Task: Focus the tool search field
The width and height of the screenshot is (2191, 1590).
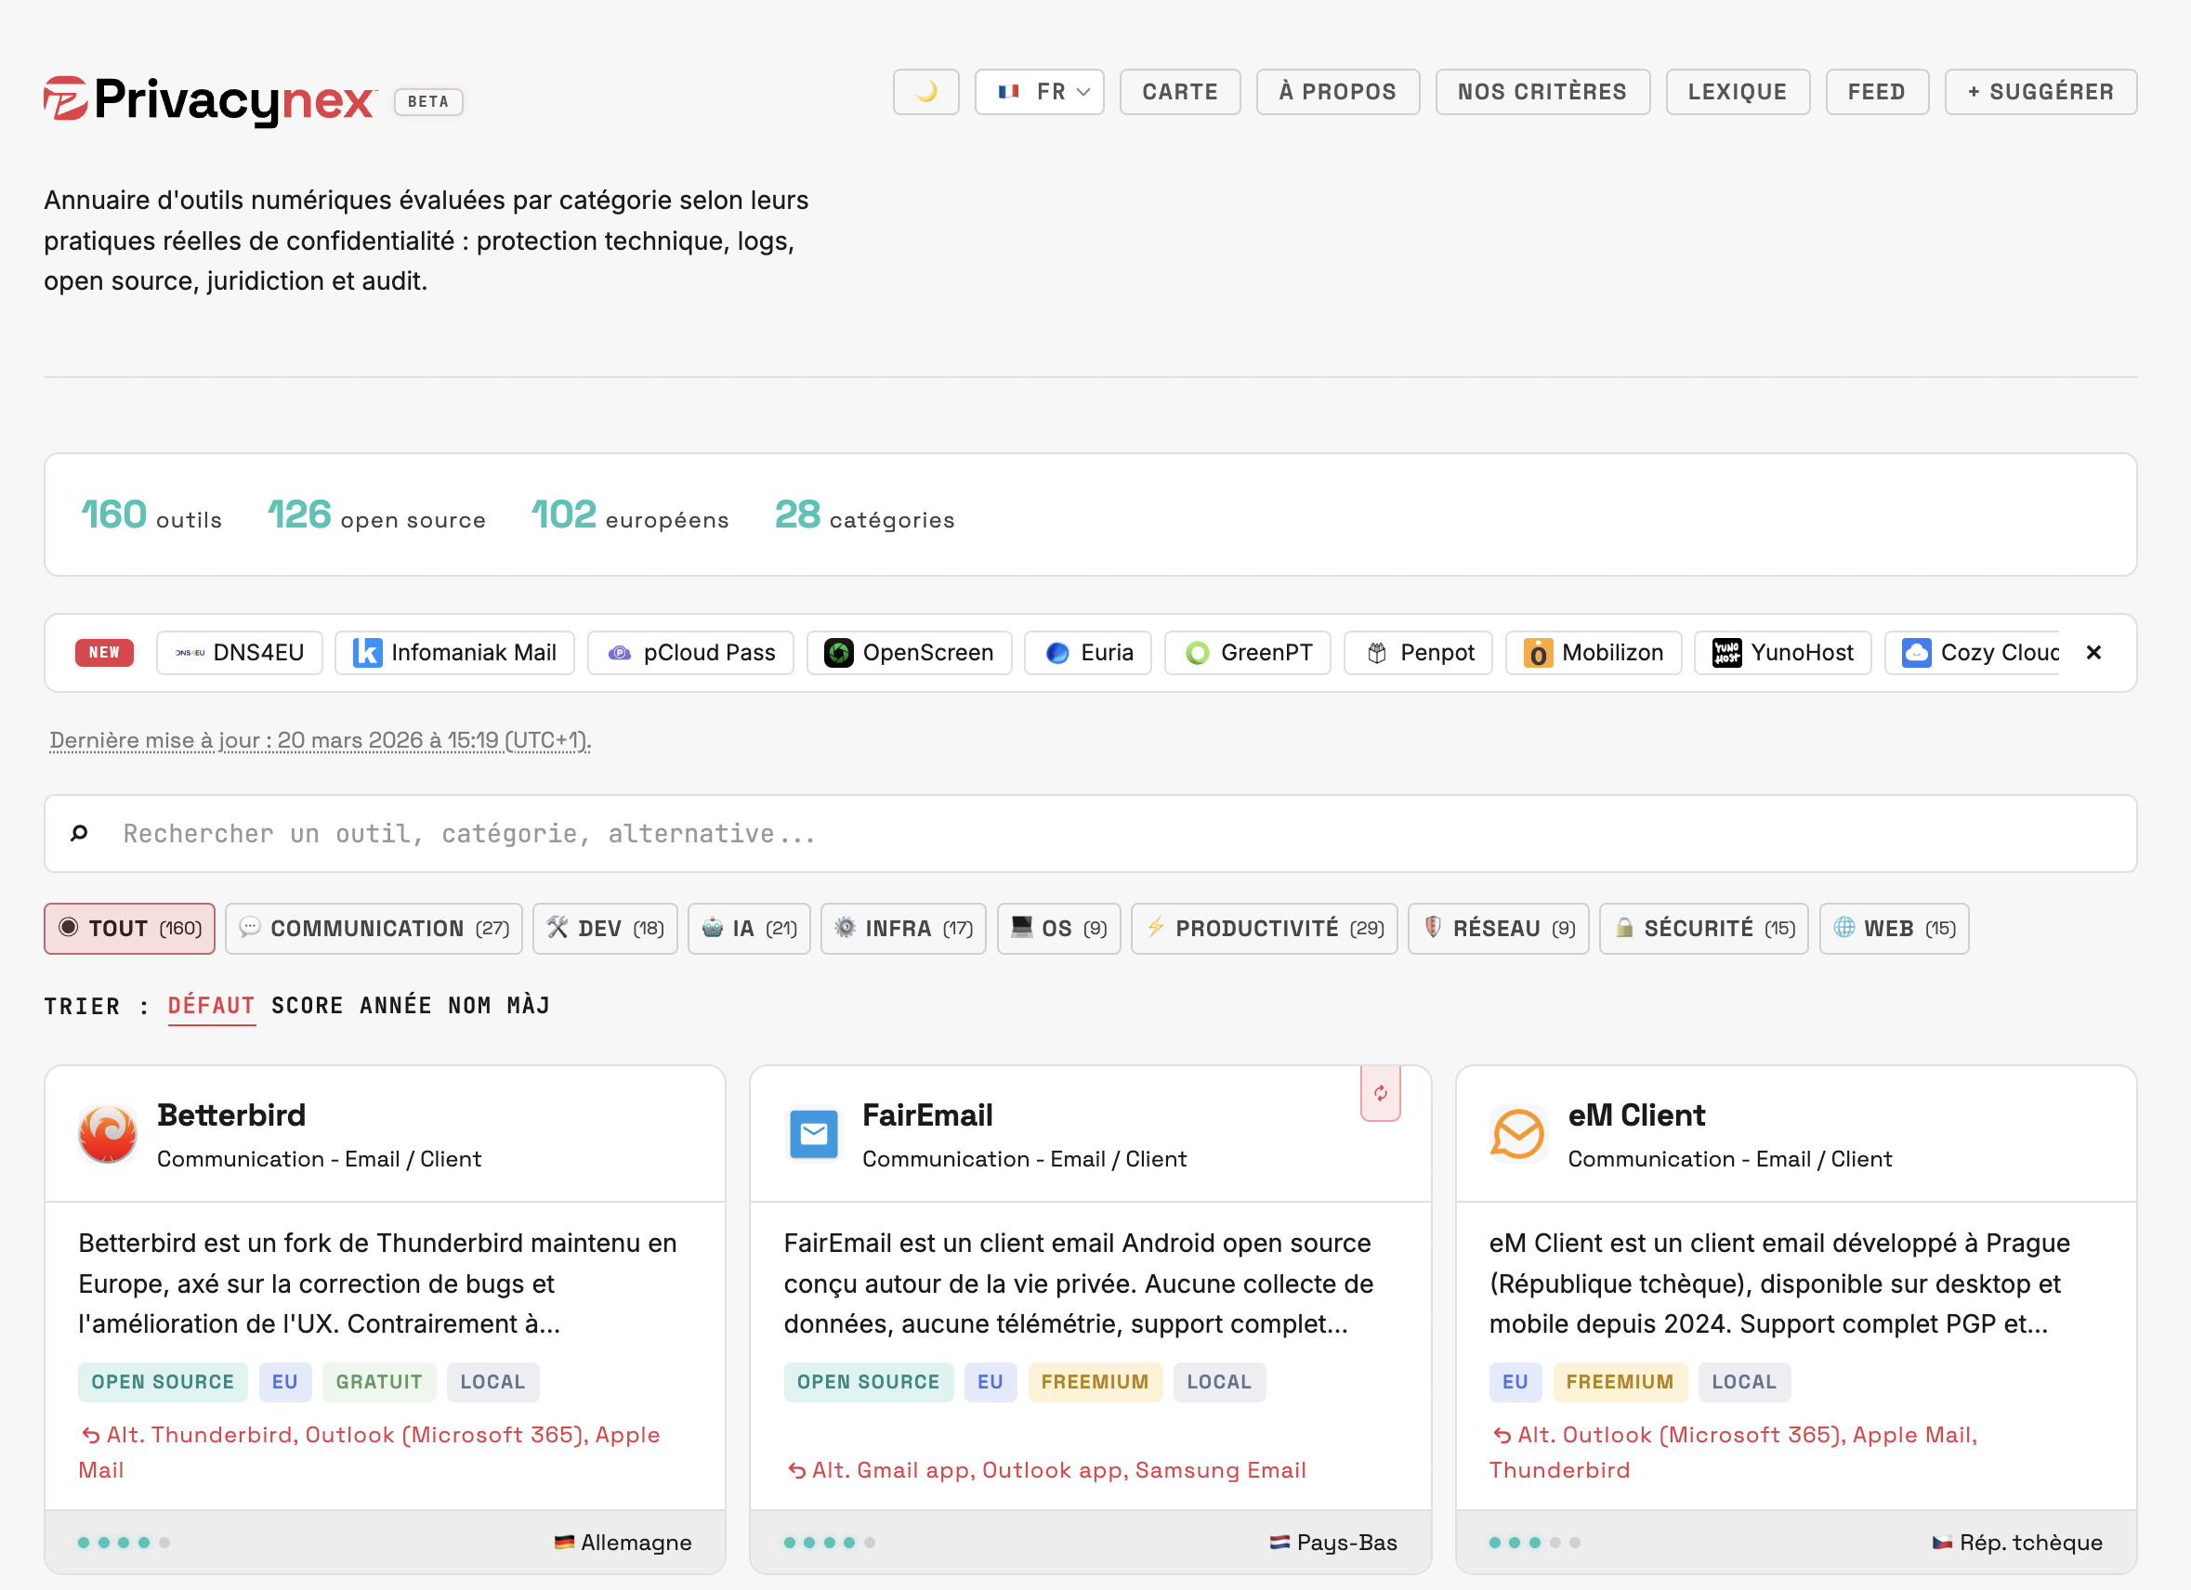Action: tap(1090, 833)
